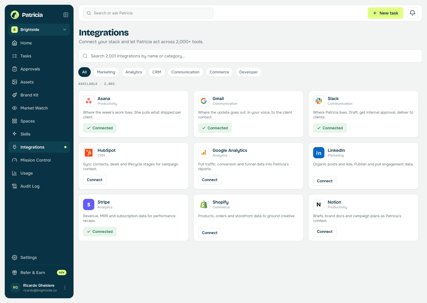Screen dimensions: 427x303
Task: Click the Home sidebar icon
Action: 15,43
